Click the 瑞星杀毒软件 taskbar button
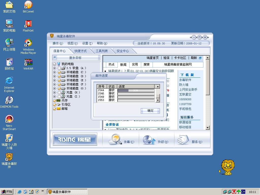This screenshot has width=260, height=195. (x=67, y=192)
